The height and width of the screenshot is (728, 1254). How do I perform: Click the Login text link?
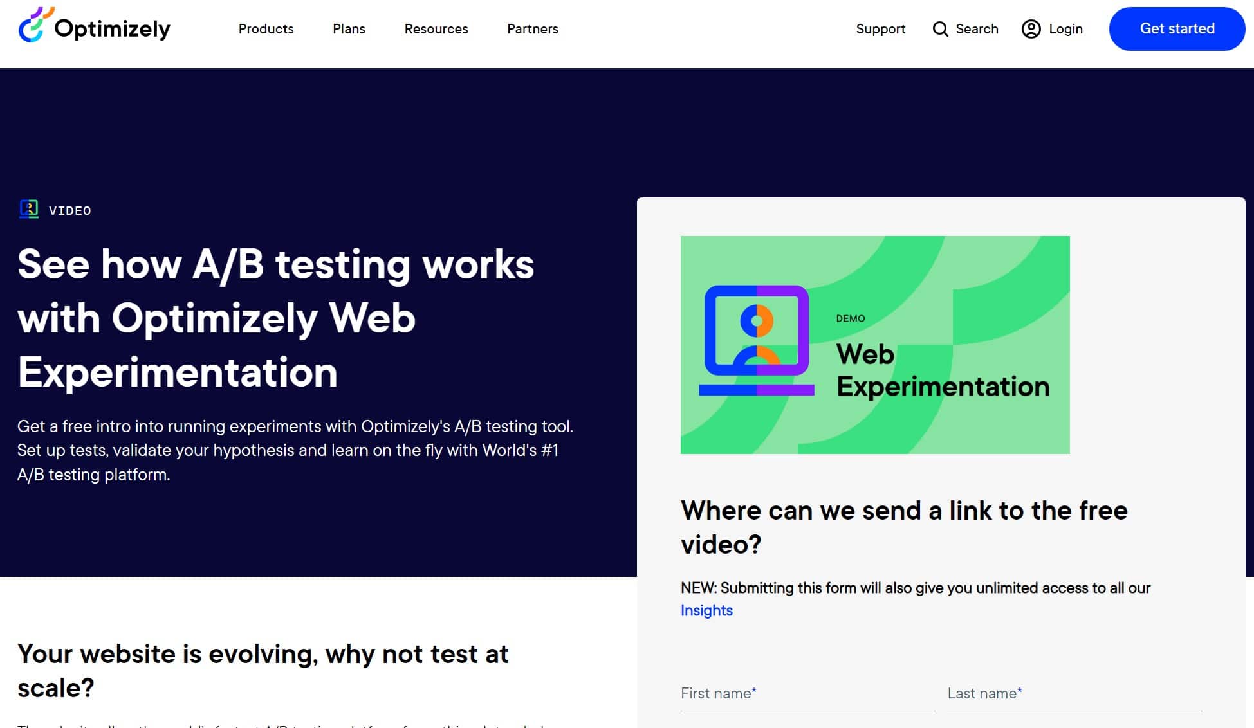pos(1065,29)
